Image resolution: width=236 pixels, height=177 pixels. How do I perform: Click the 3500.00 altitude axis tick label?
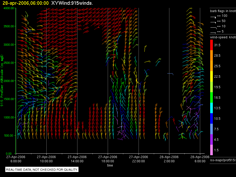point(9,26)
